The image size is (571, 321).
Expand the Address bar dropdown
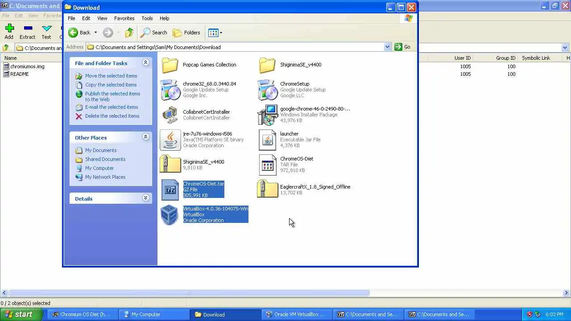pyautogui.click(x=387, y=47)
